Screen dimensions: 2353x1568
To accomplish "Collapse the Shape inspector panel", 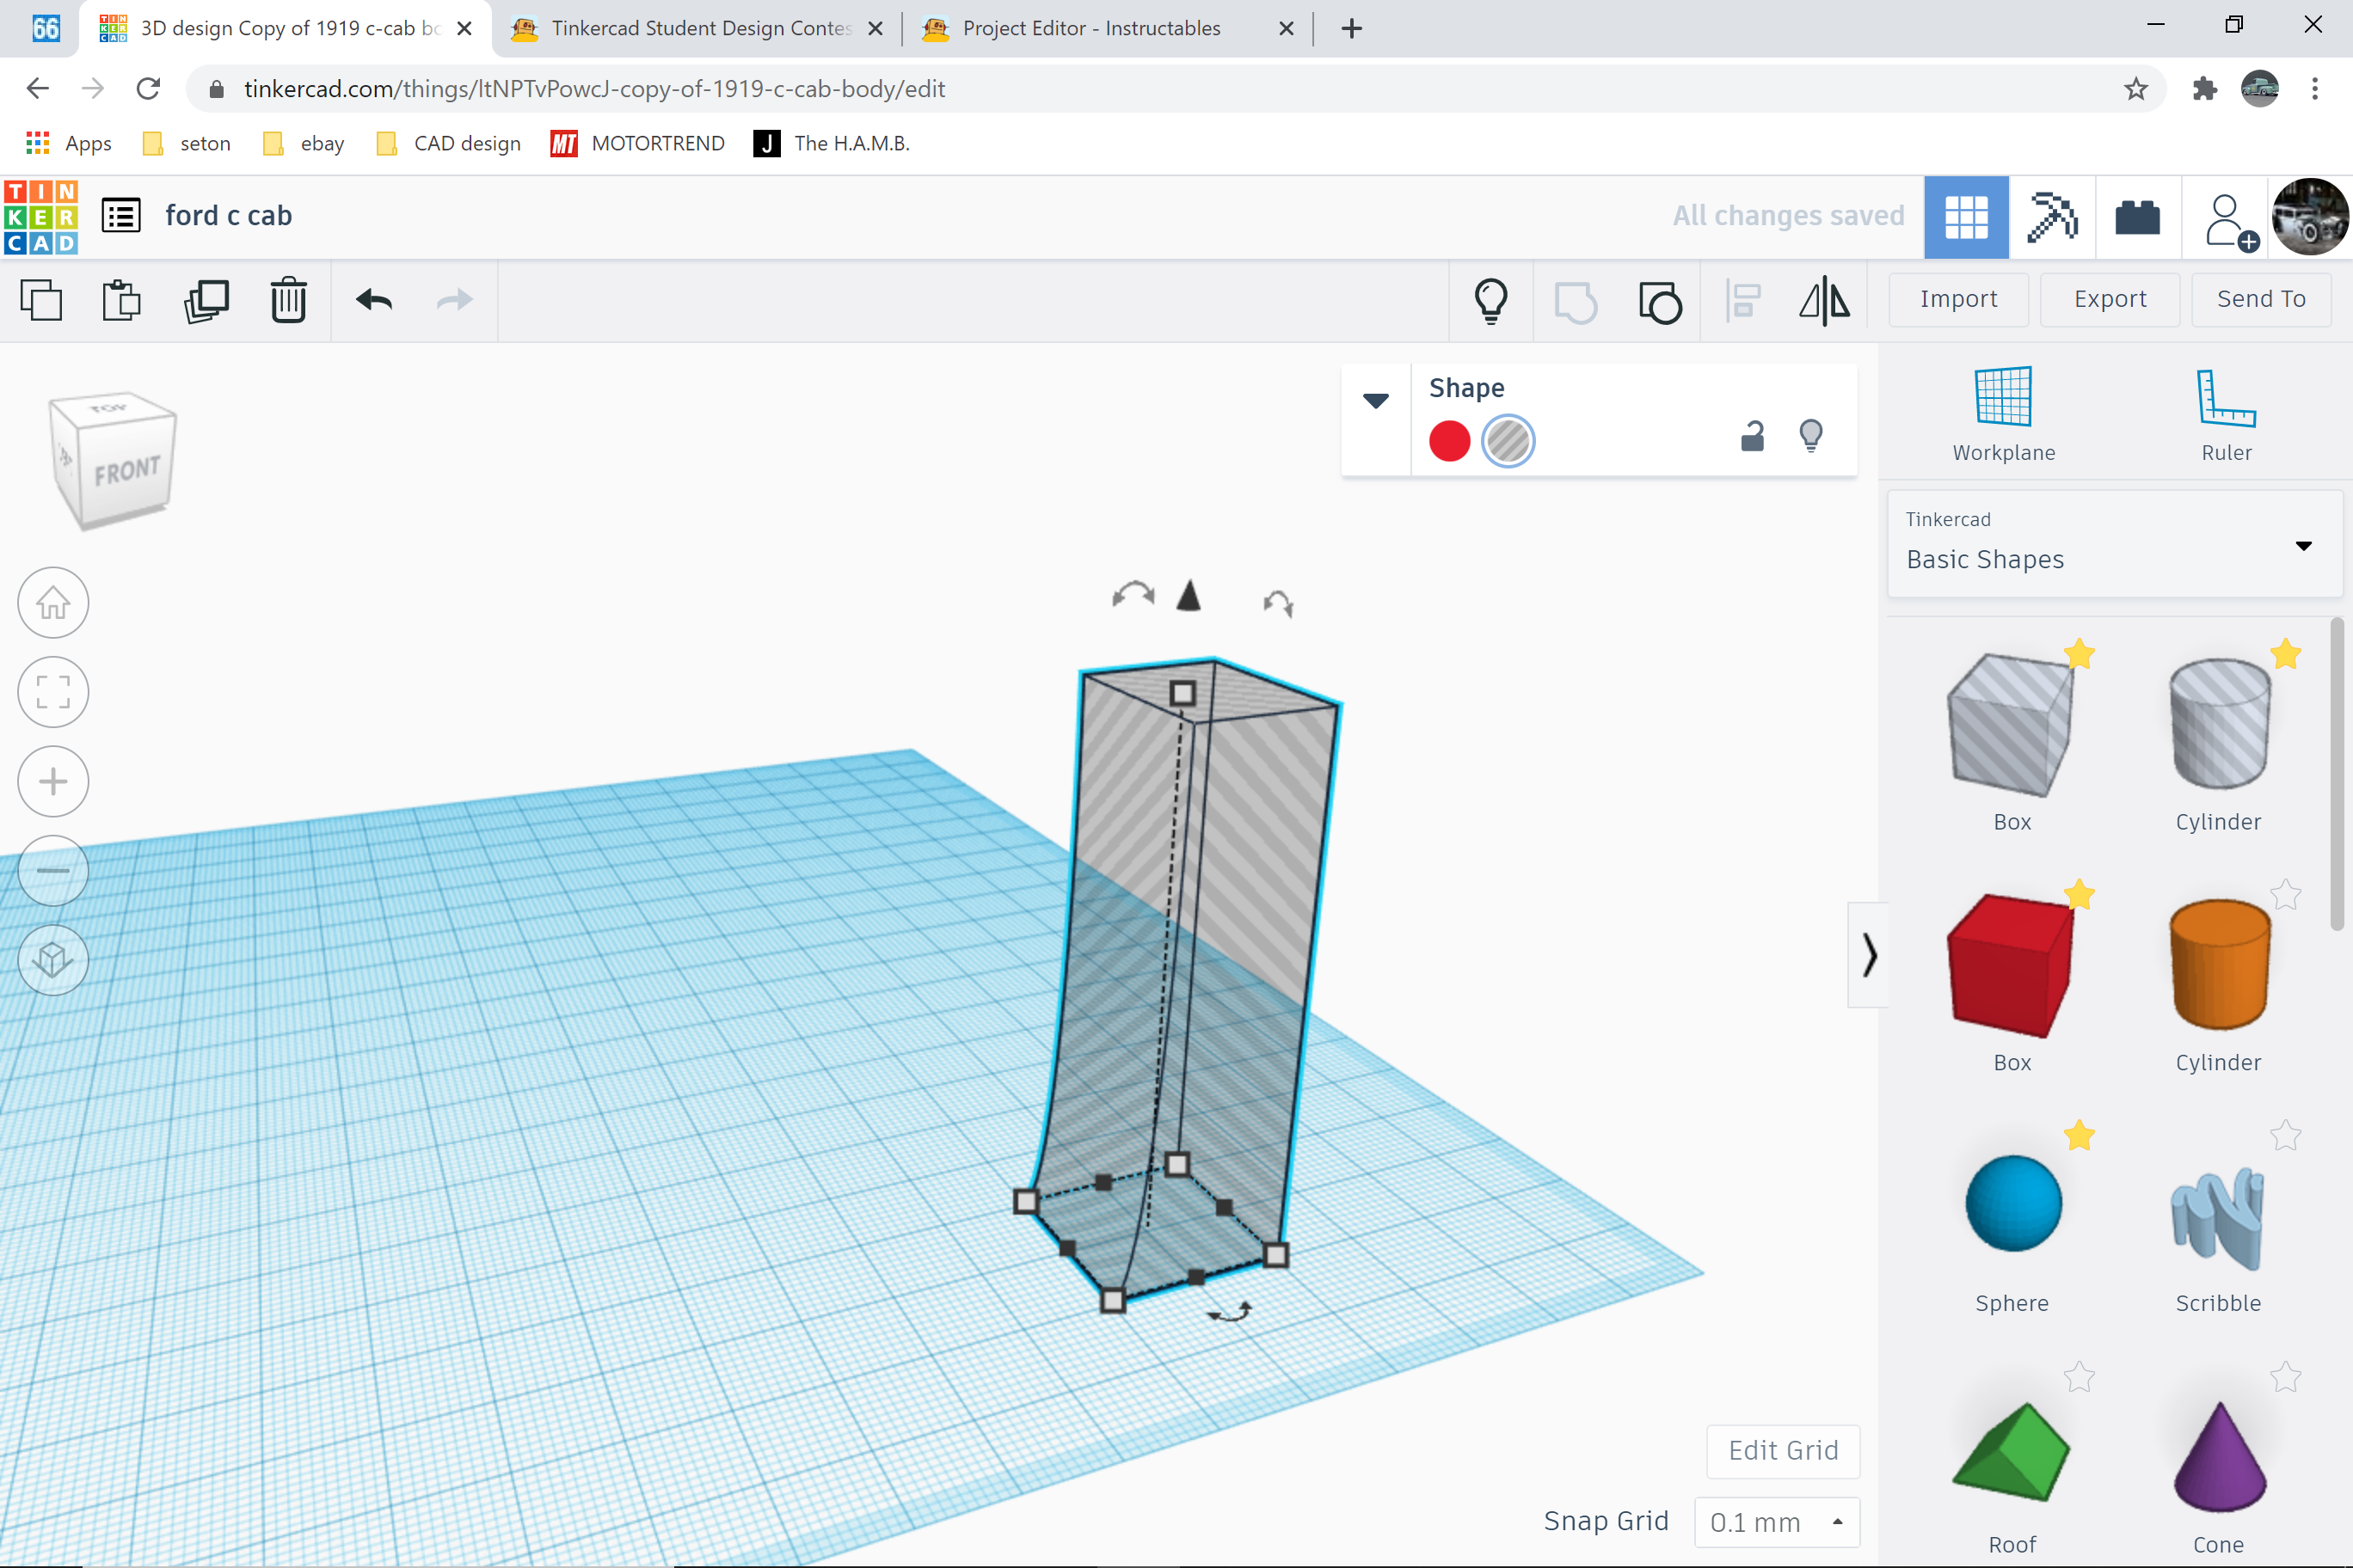I will pos(1375,401).
